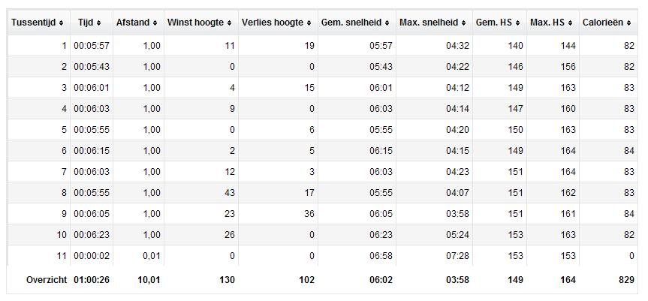
Task: Click sort arrows beside Winst hoogte
Action: click(x=229, y=23)
